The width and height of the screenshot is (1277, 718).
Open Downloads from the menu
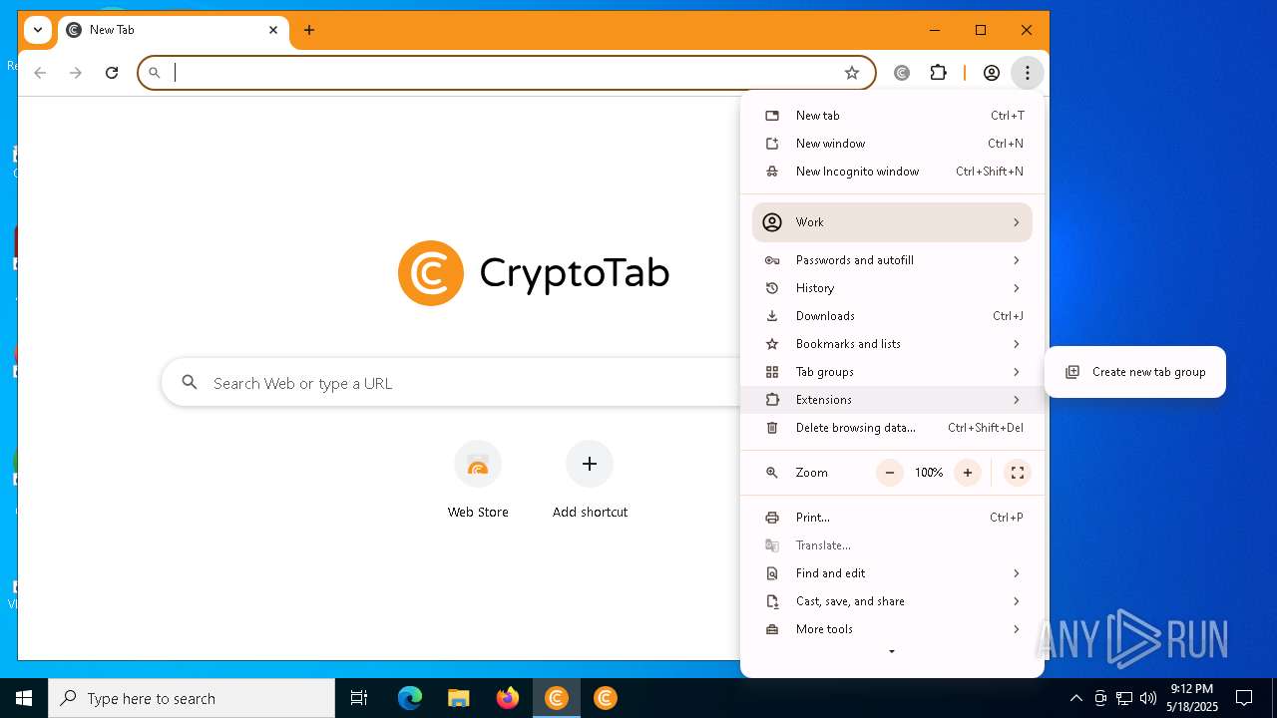892,316
